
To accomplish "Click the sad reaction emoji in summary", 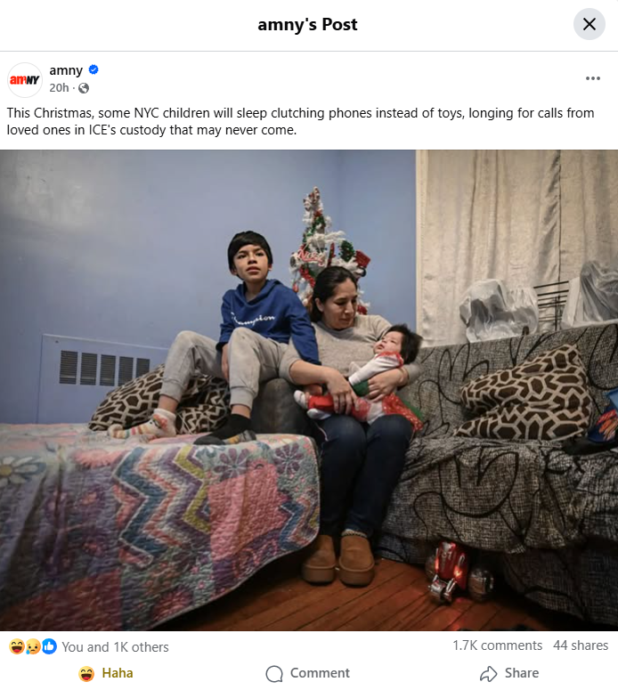I will tap(33, 646).
